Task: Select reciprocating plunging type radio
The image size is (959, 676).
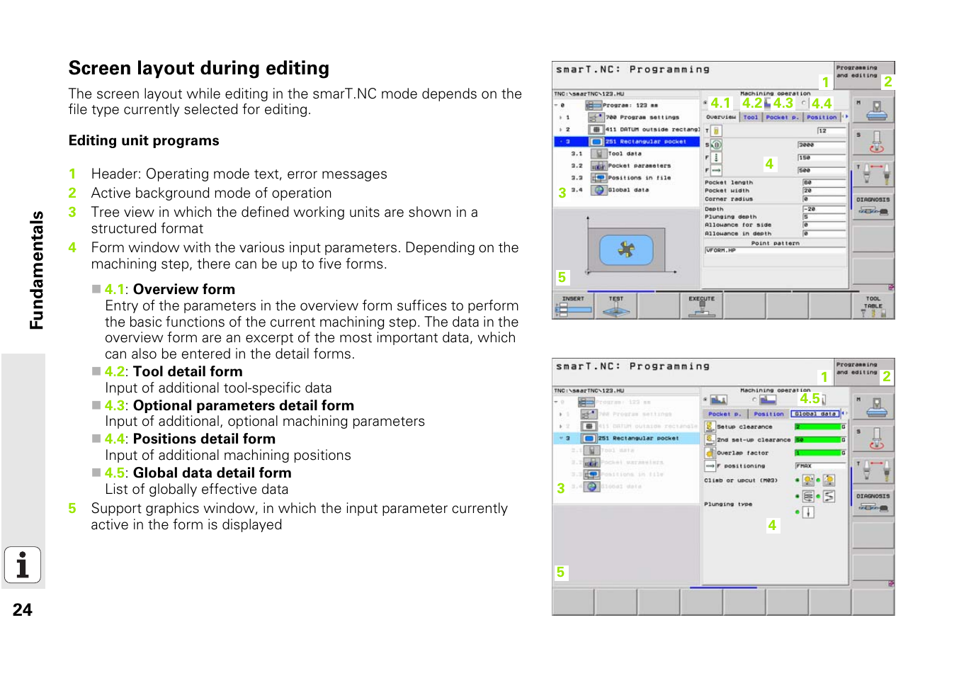Action: 818,496
